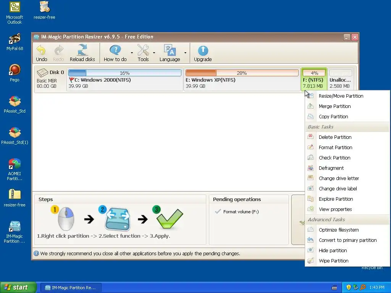Select the Unallocated space block
391x293 pixels.
point(340,79)
